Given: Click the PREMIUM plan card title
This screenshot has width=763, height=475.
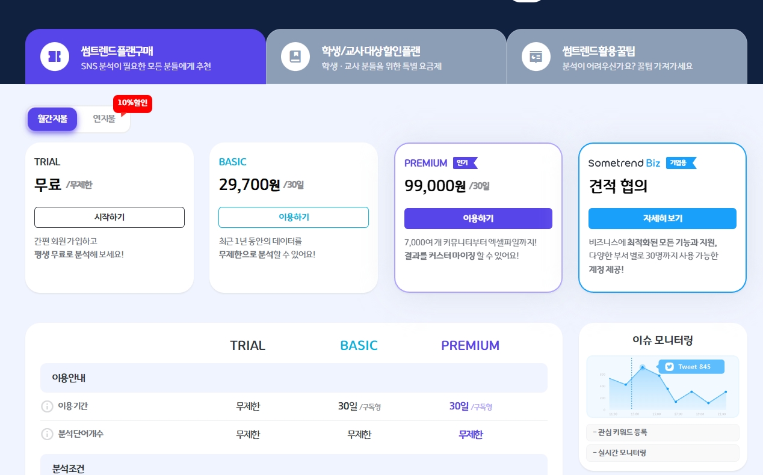Looking at the screenshot, I should point(426,164).
